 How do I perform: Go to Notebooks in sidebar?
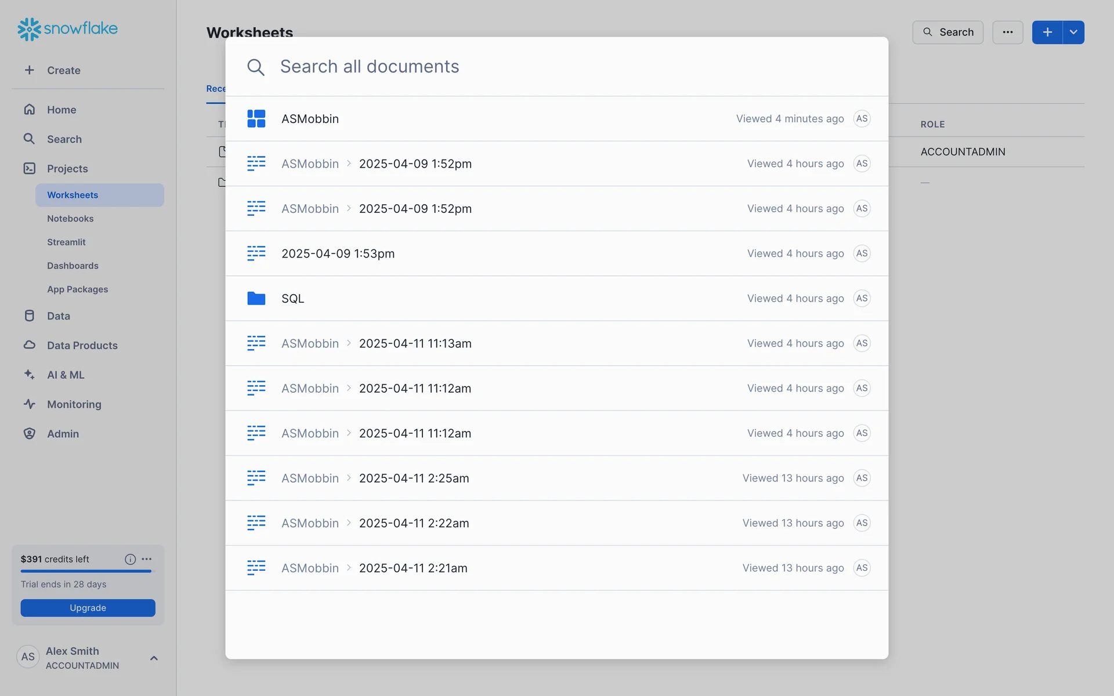70,219
